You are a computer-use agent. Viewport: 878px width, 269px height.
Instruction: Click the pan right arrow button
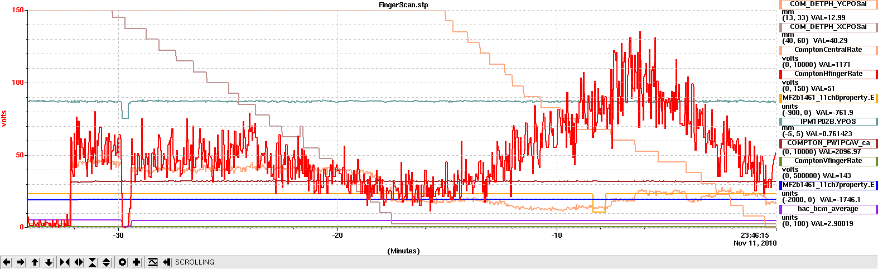tap(21, 262)
